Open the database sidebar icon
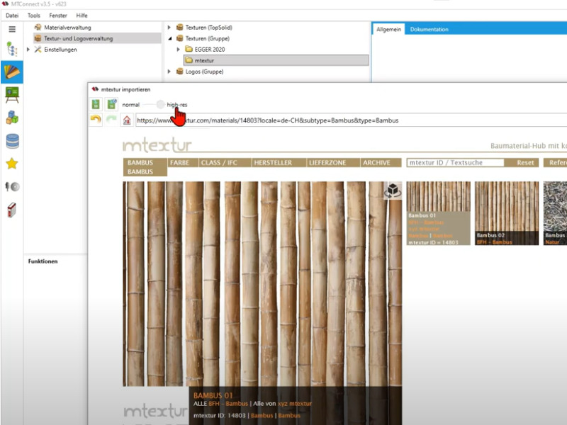This screenshot has height=425, width=567. 11,141
